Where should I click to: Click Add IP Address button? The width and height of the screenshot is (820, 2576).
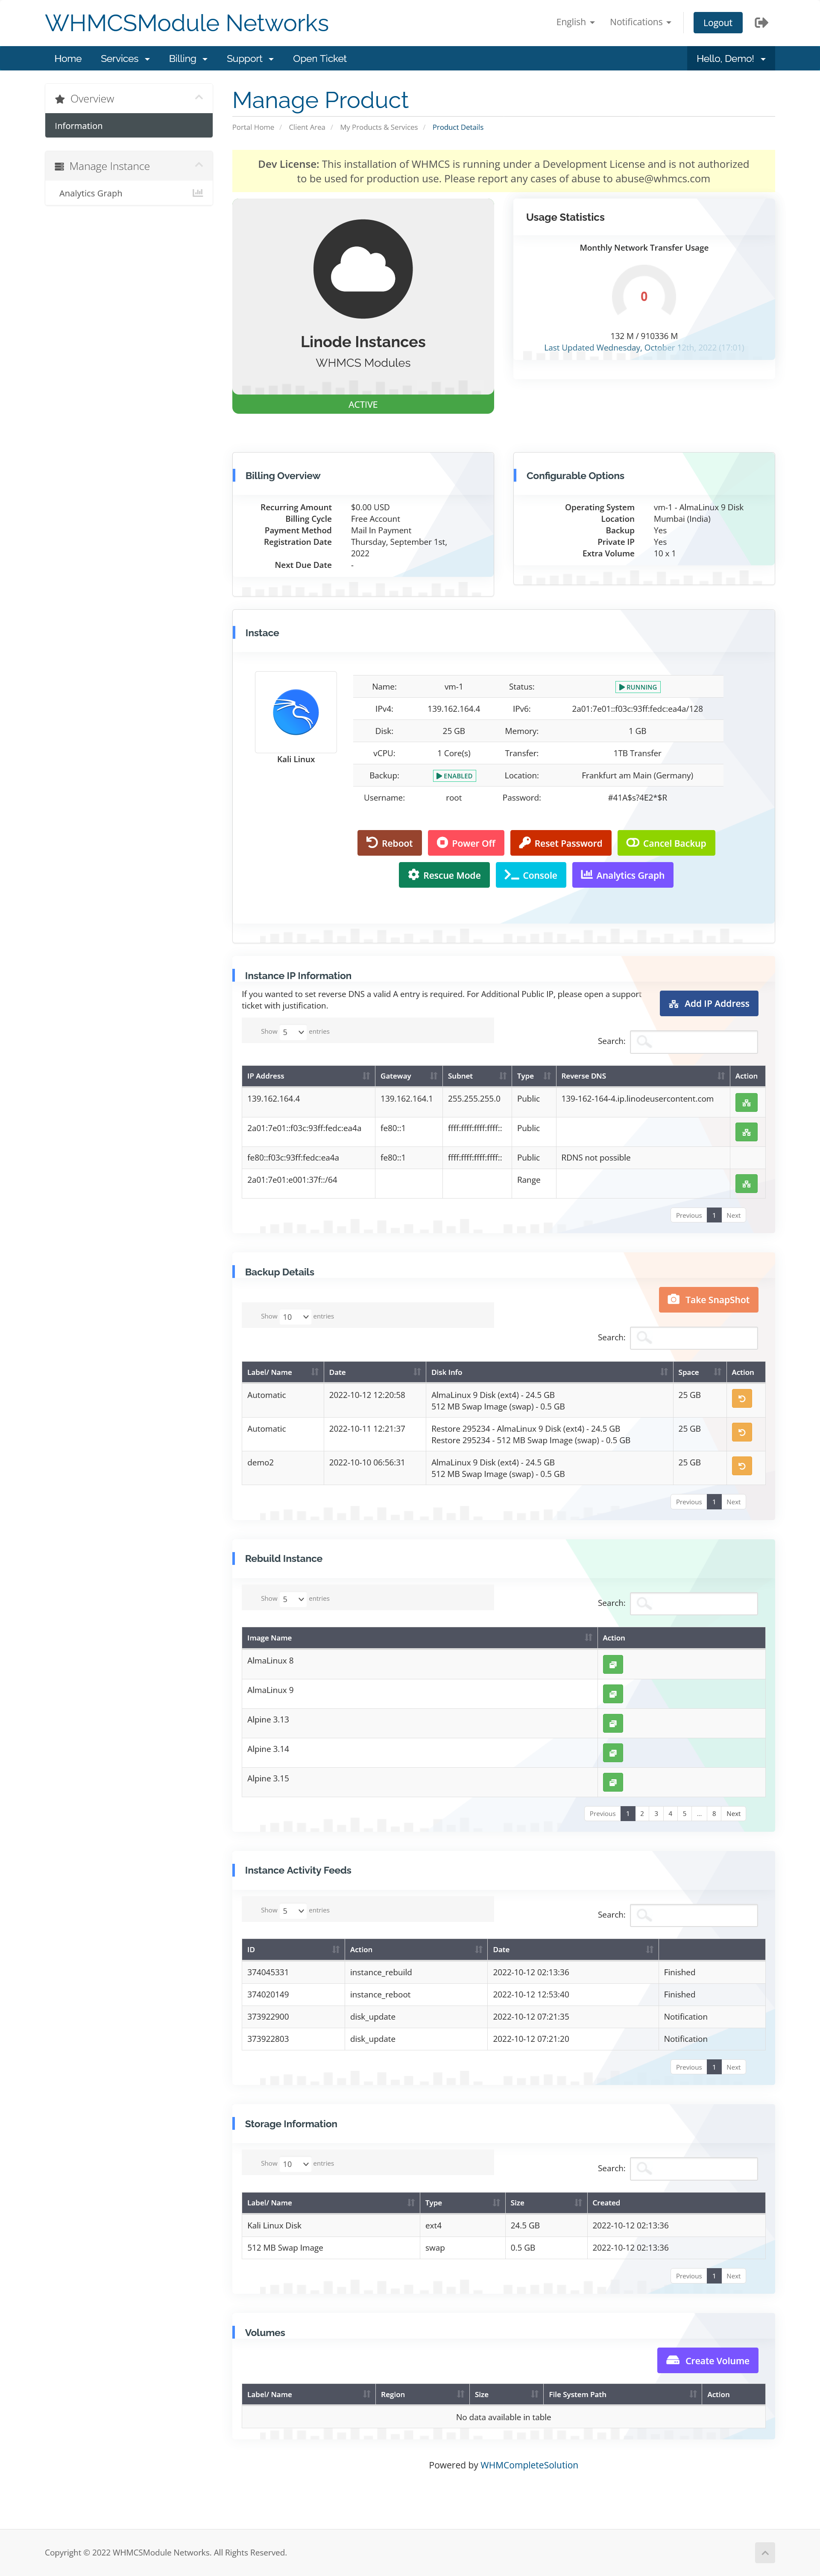(x=709, y=1003)
